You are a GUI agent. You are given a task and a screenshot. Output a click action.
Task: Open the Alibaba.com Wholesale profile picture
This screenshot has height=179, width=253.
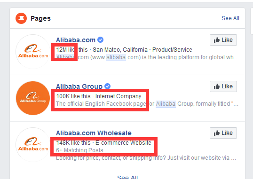coord(33,145)
